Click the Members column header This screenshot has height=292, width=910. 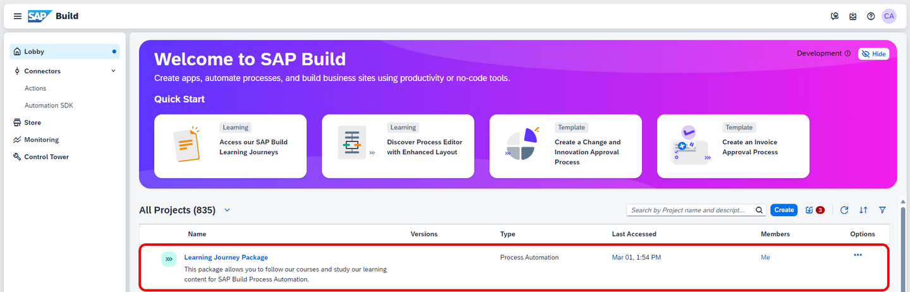775,234
